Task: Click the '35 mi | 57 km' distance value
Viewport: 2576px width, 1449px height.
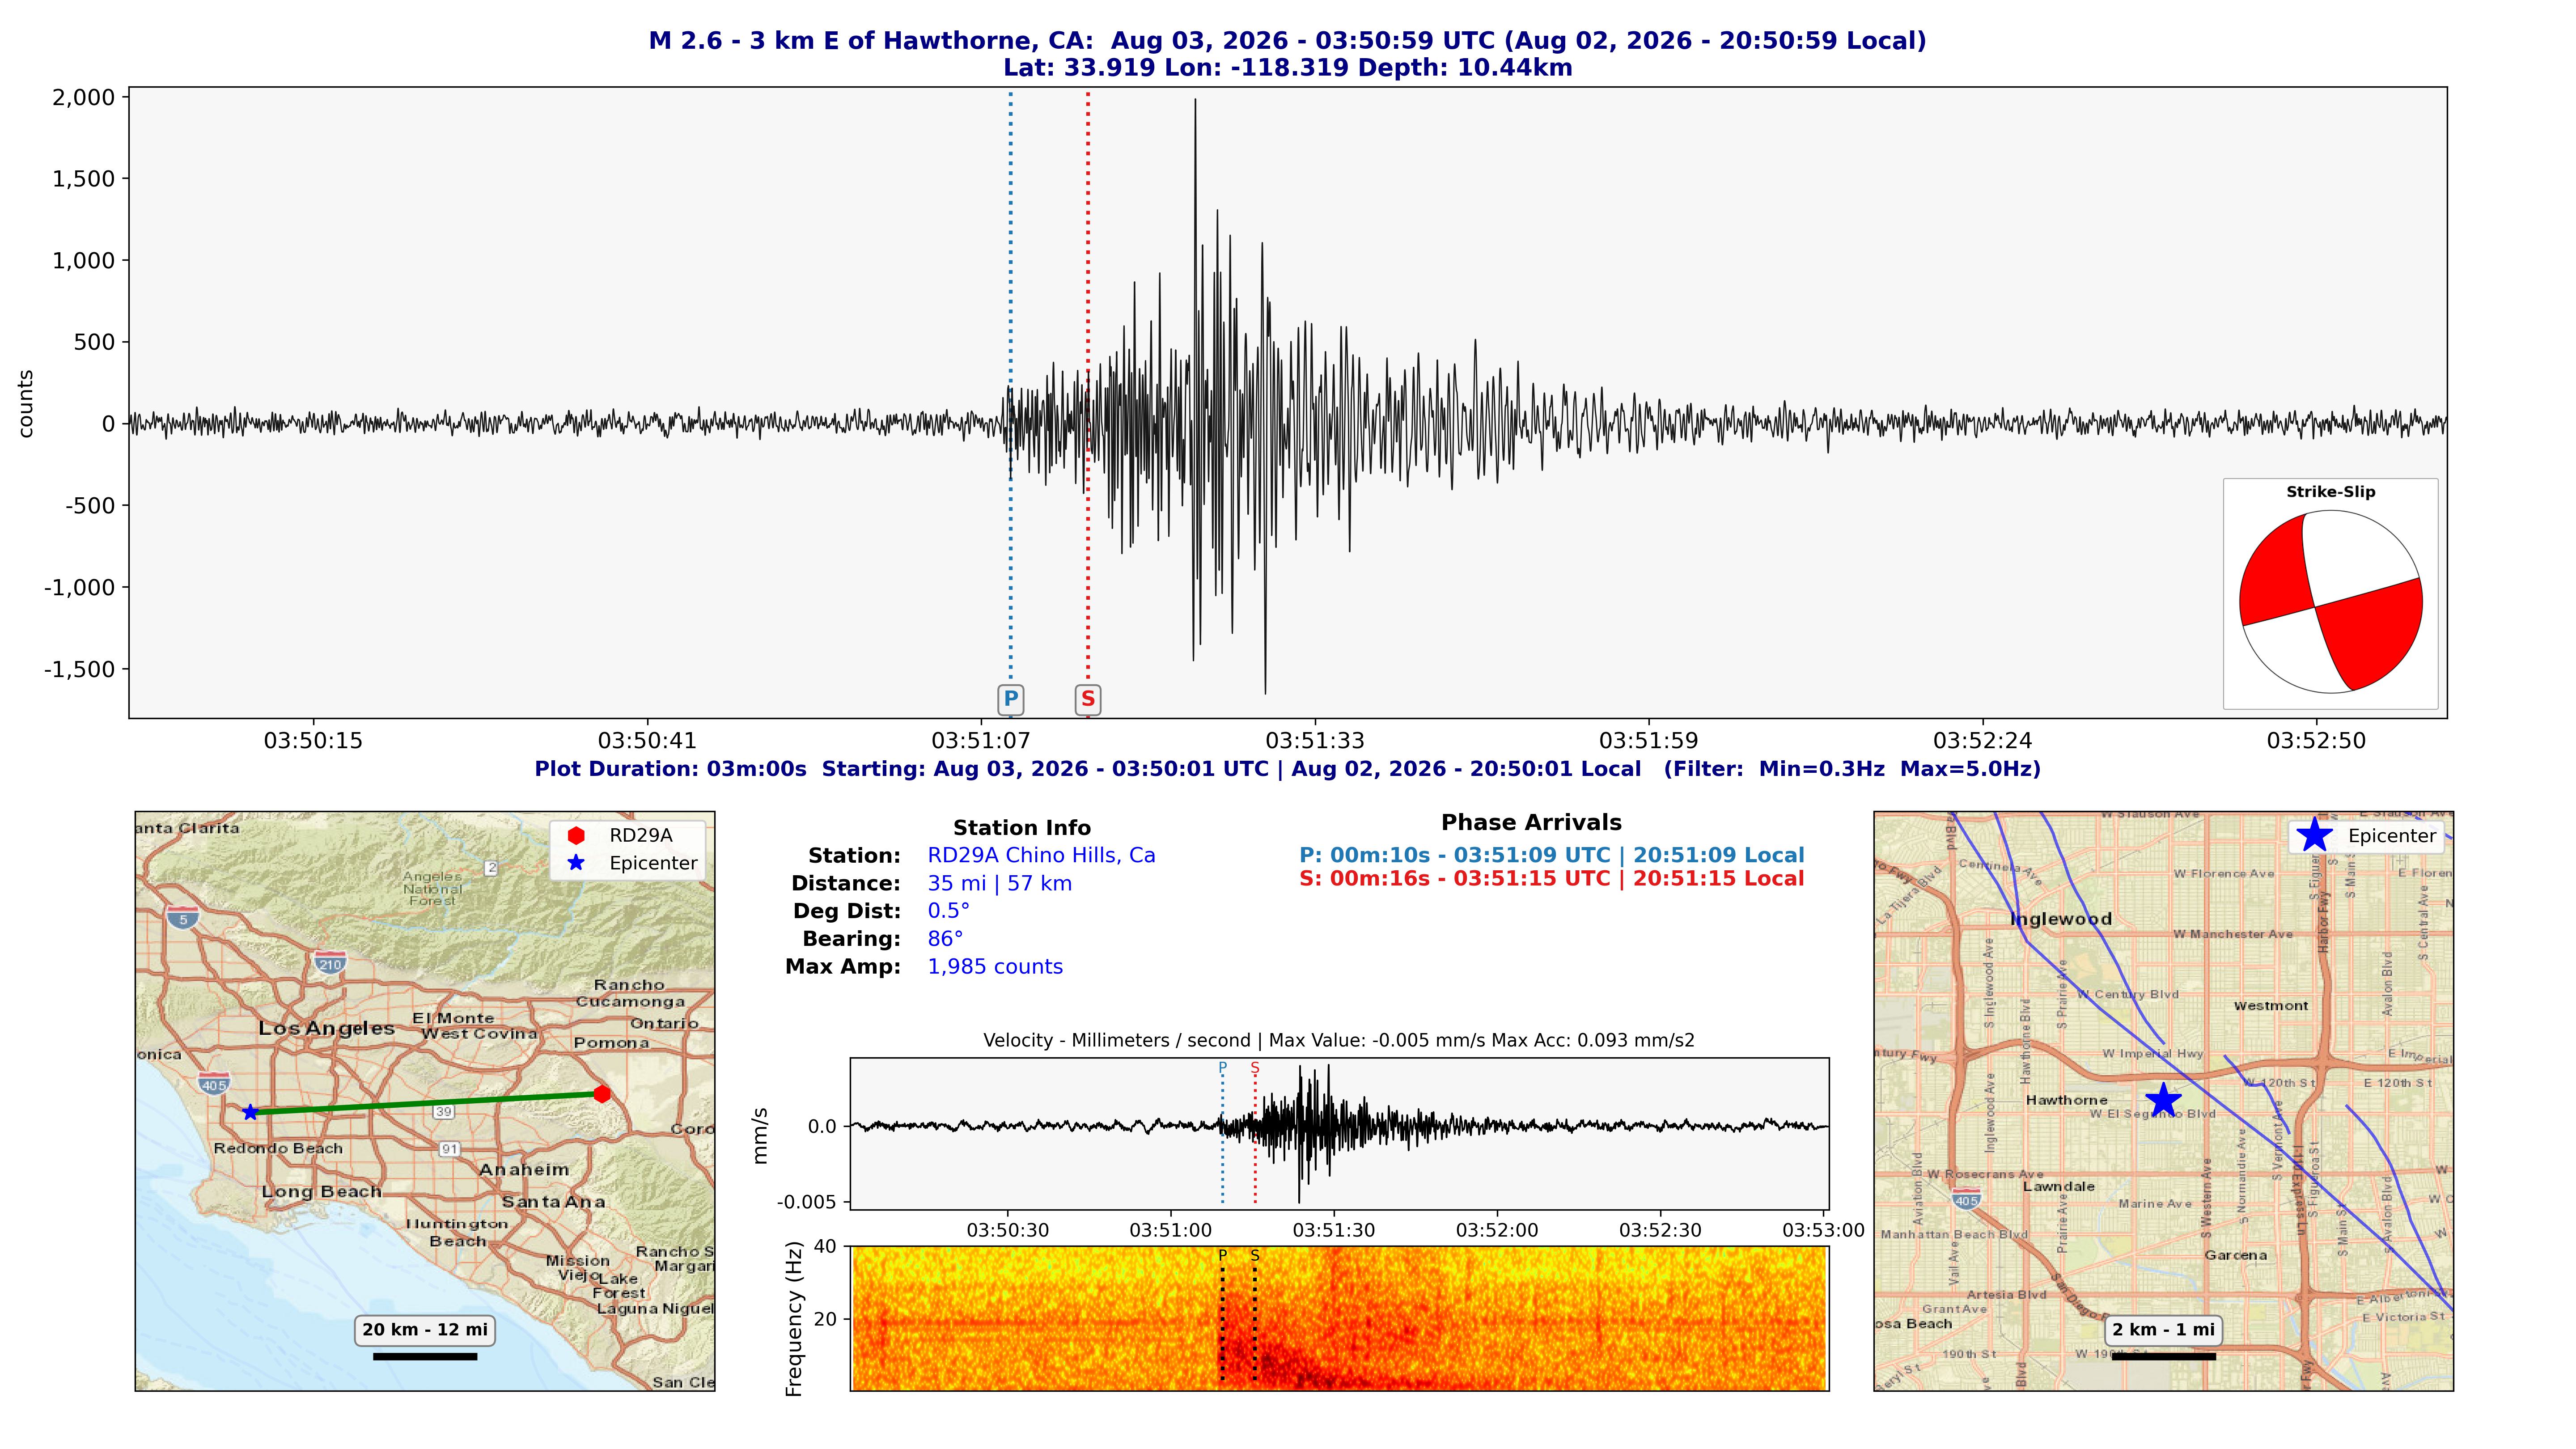Action: click(1000, 884)
